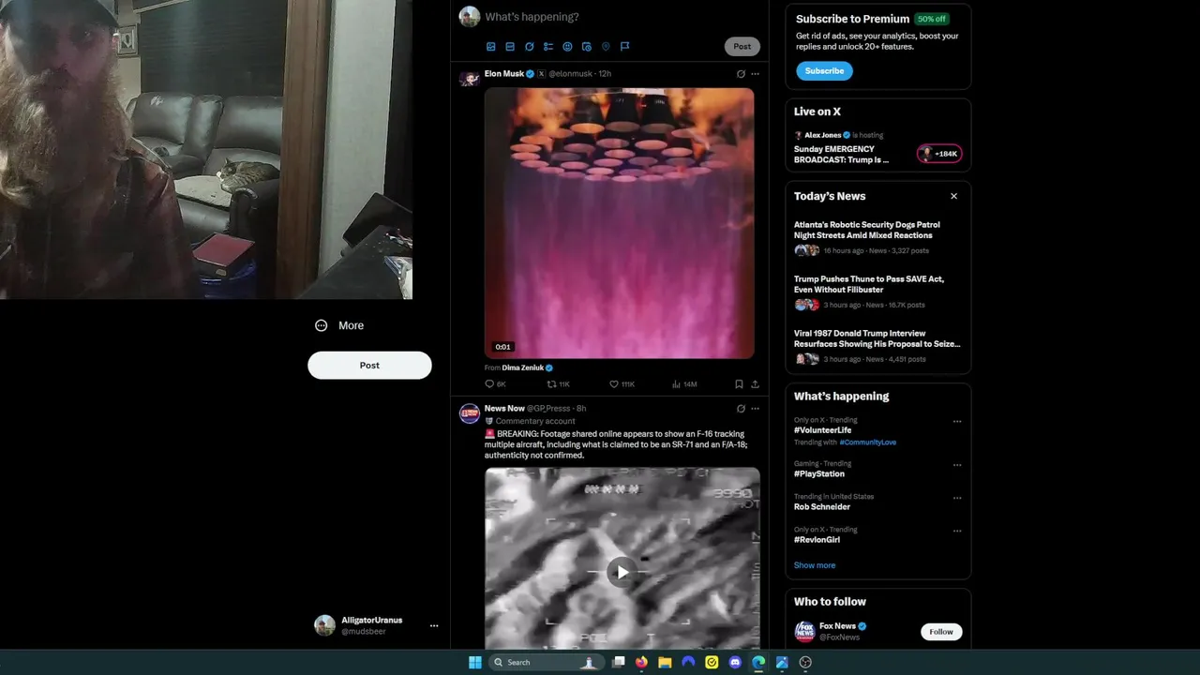
Task: Open Firefox from the taskbar
Action: [641, 662]
